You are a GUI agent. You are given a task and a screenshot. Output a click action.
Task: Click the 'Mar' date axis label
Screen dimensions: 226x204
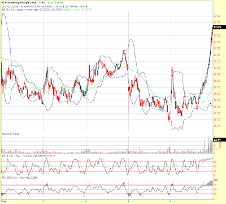3,201
